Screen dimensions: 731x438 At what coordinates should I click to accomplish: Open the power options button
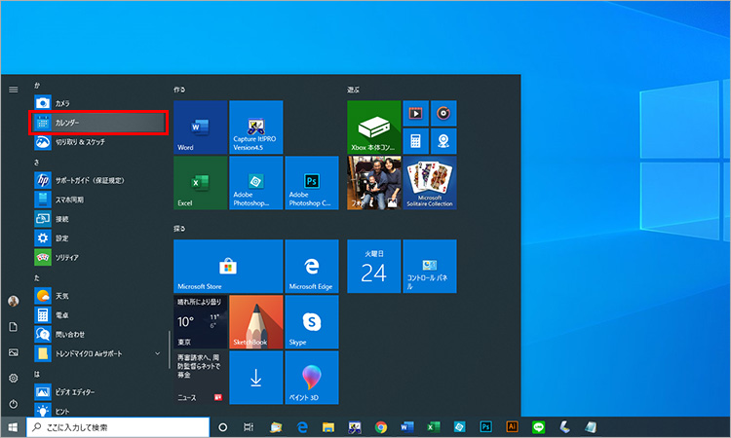point(14,403)
